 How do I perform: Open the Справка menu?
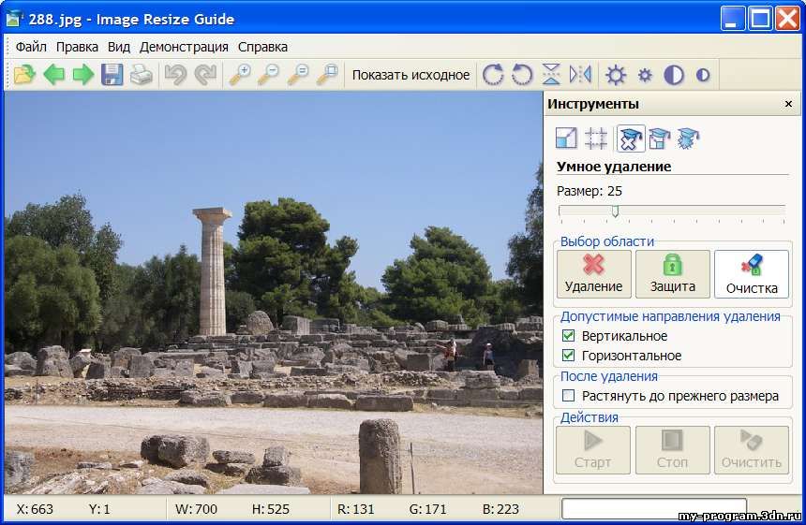pyautogui.click(x=262, y=47)
